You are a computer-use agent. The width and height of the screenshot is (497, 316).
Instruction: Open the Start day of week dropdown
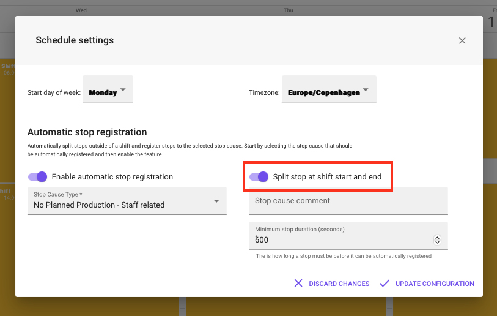pyautogui.click(x=108, y=89)
